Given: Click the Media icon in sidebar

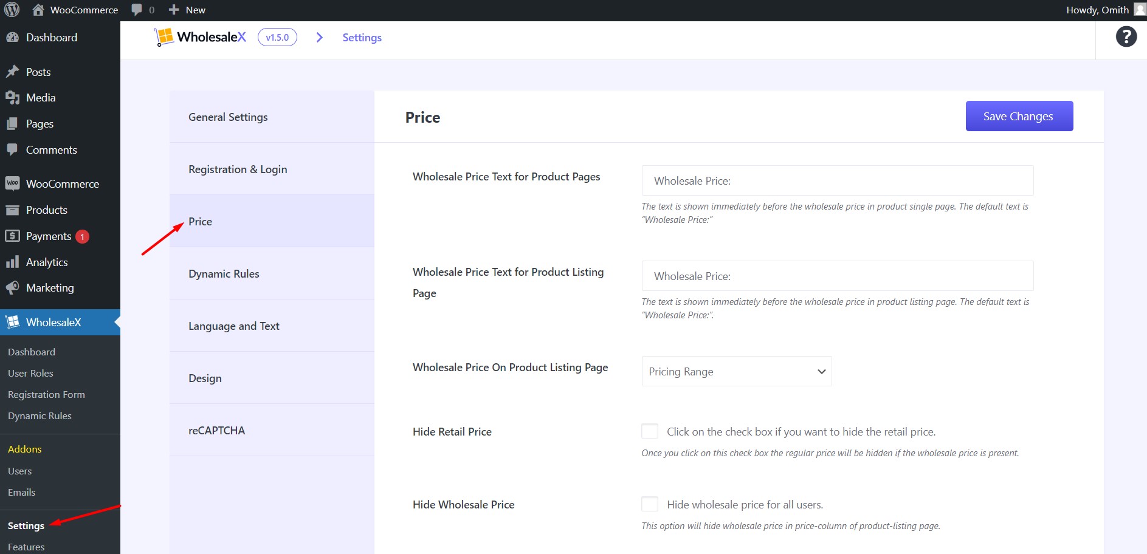Looking at the screenshot, I should 13,97.
